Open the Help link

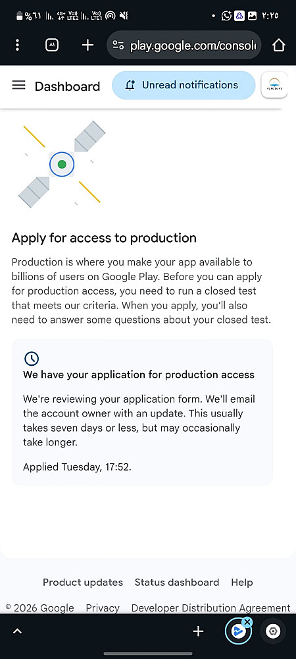[242, 582]
